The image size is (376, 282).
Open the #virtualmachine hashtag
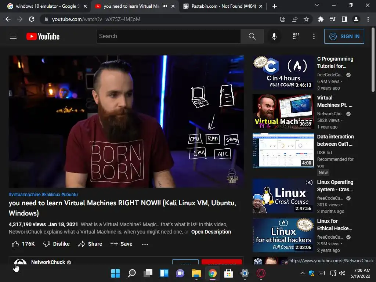tap(25, 195)
